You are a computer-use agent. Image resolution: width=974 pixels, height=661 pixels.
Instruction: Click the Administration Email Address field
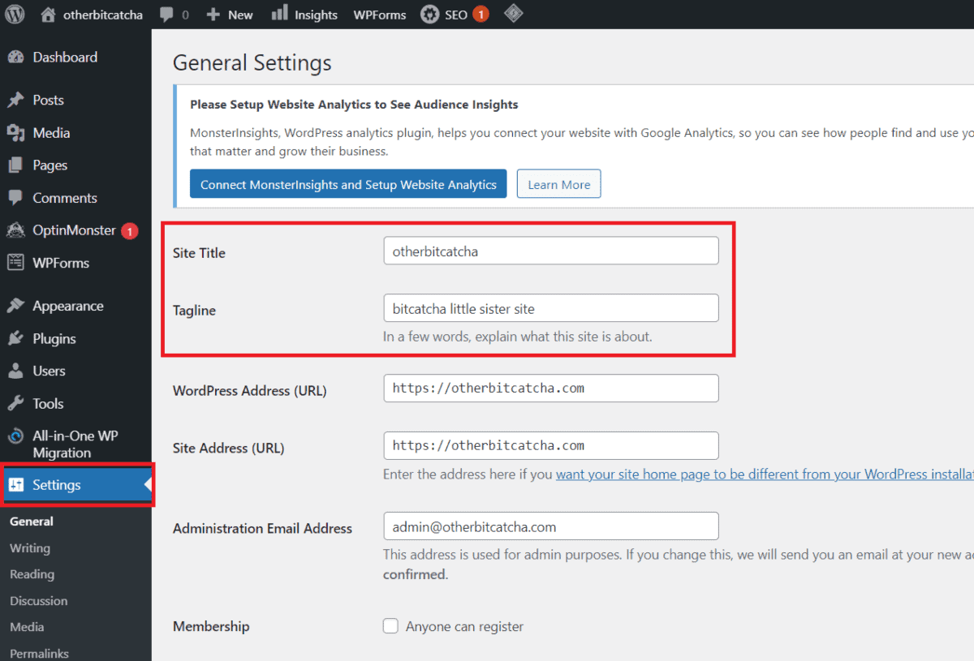[551, 526]
